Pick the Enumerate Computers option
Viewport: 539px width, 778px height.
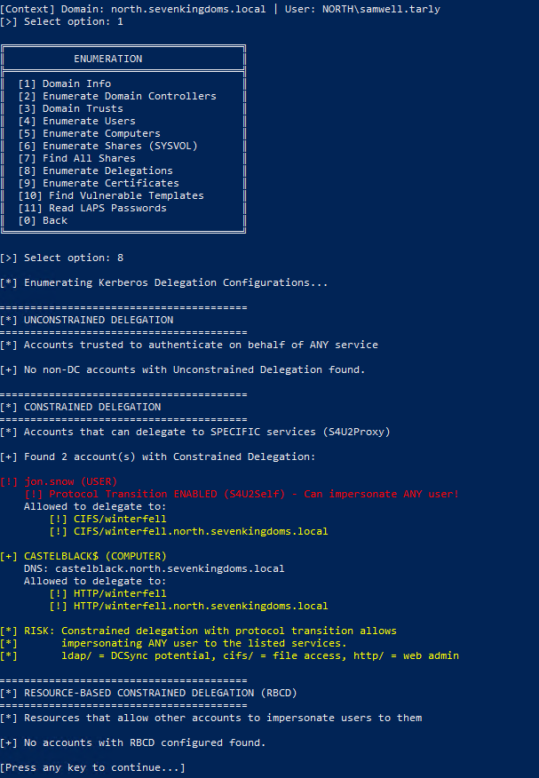click(89, 133)
